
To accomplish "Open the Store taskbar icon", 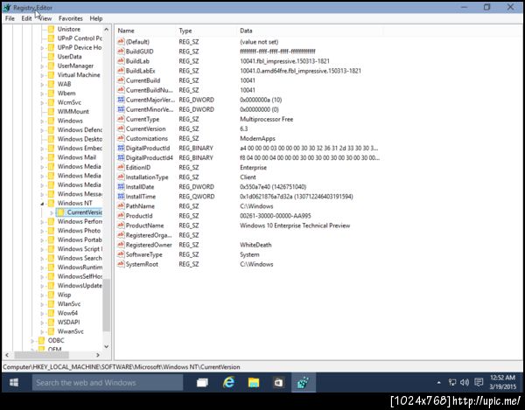I will (278, 382).
